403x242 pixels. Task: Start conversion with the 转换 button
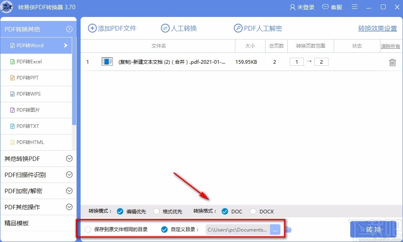click(373, 229)
